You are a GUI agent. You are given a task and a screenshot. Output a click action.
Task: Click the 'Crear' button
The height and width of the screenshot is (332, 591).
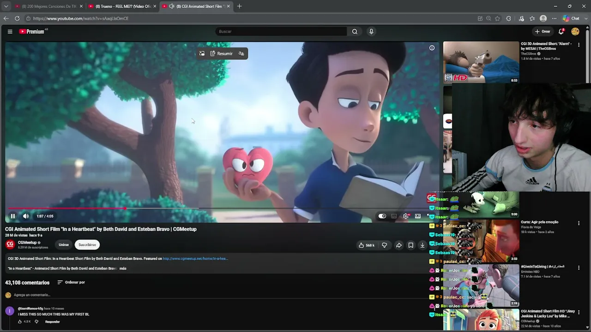click(543, 31)
